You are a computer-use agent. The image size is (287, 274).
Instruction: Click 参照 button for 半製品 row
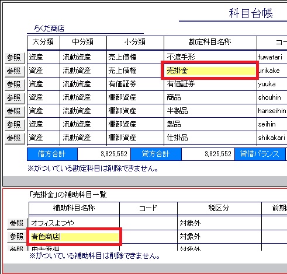click(x=15, y=111)
